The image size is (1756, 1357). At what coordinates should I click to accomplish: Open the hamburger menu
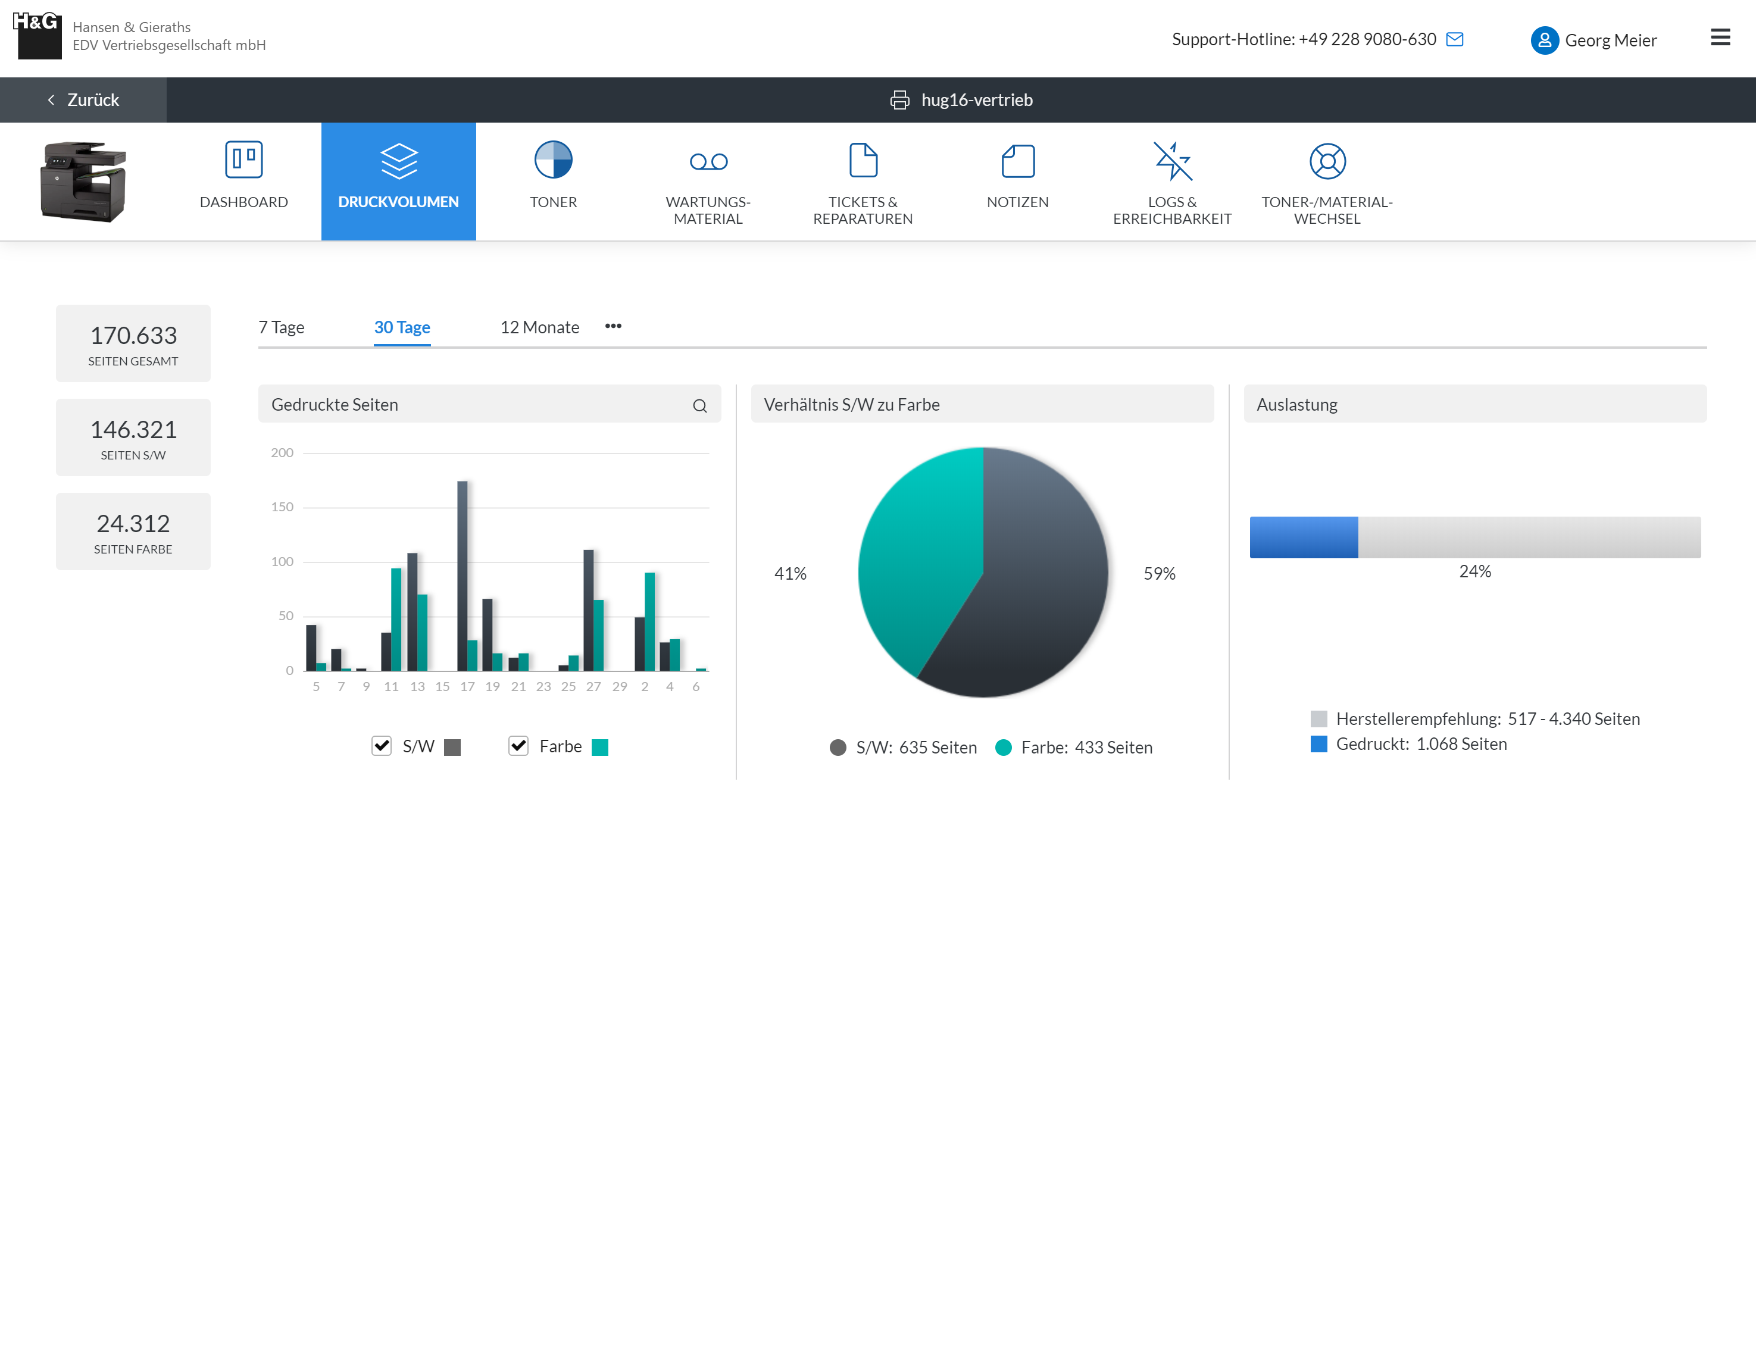[1720, 37]
